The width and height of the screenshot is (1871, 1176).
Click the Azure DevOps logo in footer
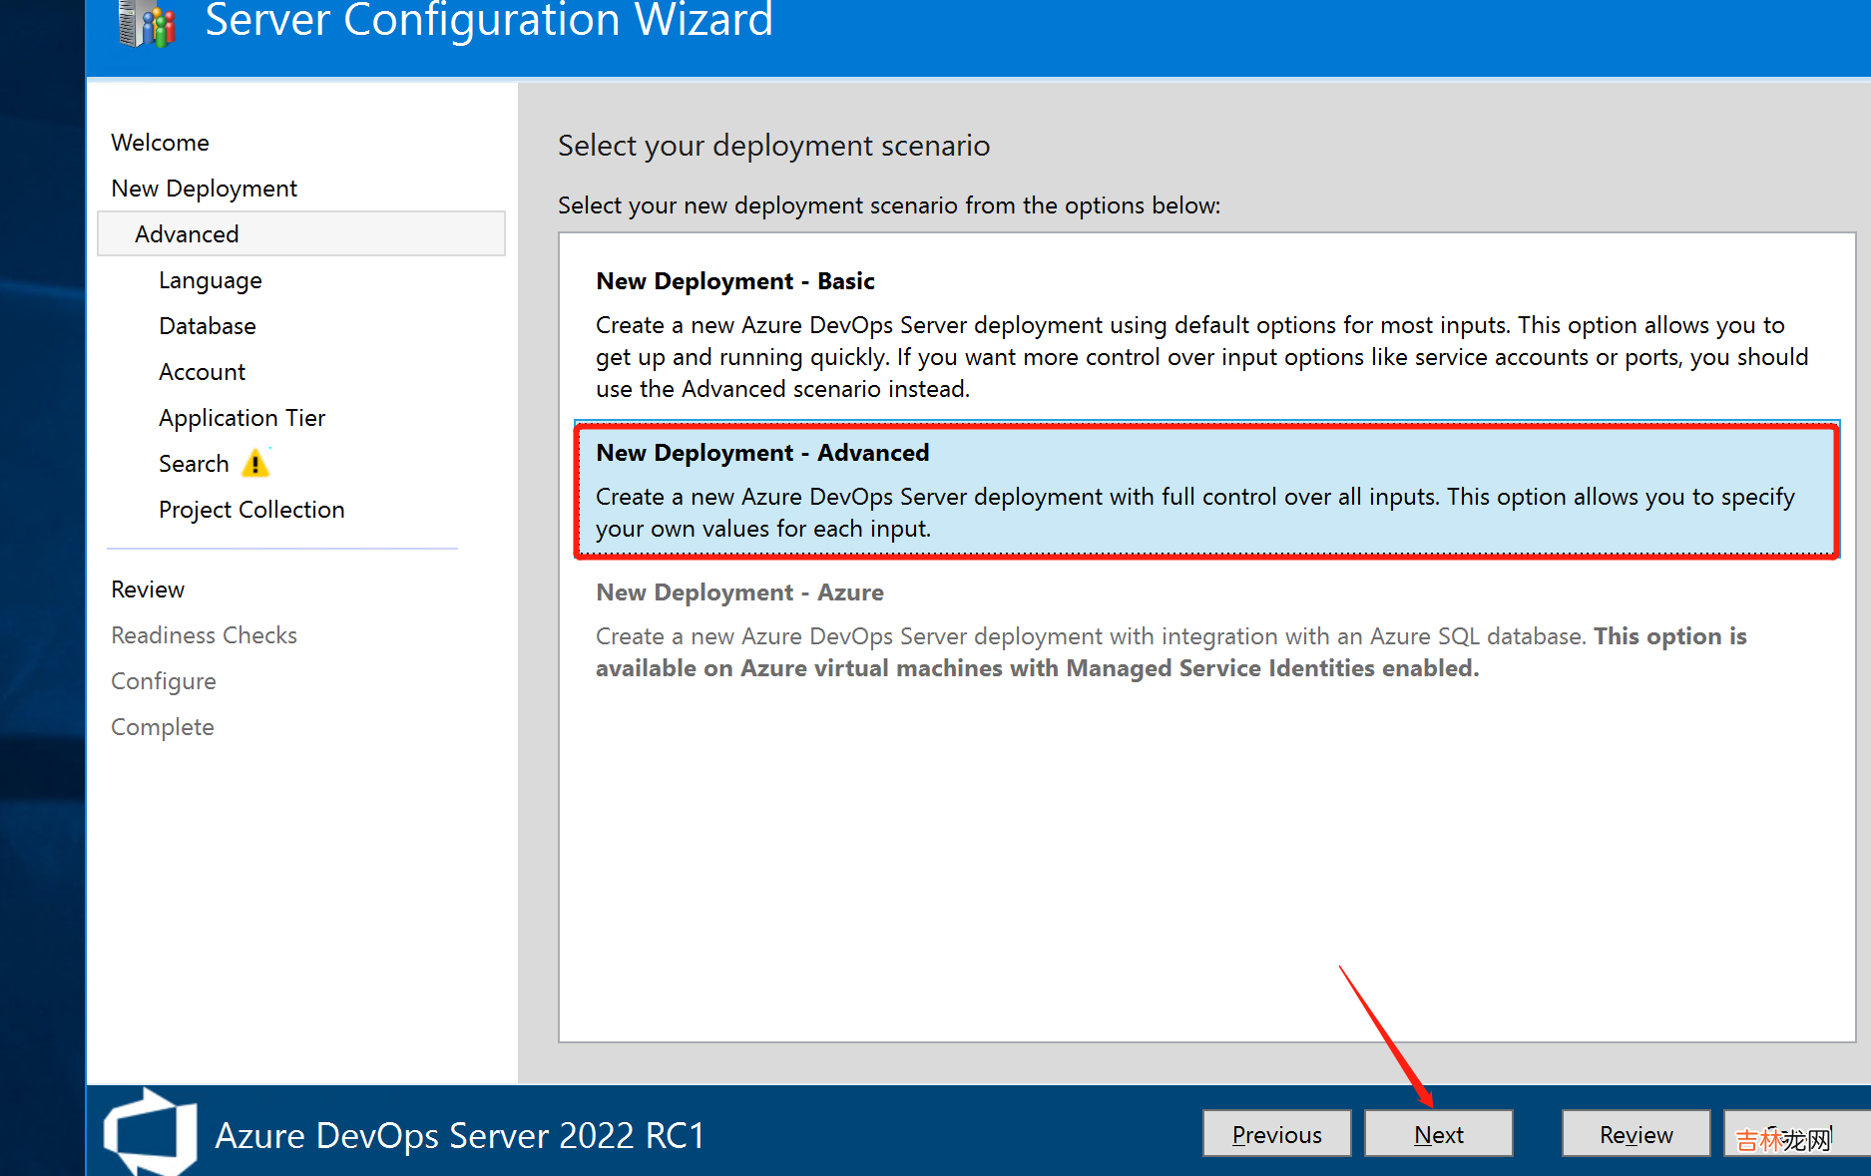151,1132
